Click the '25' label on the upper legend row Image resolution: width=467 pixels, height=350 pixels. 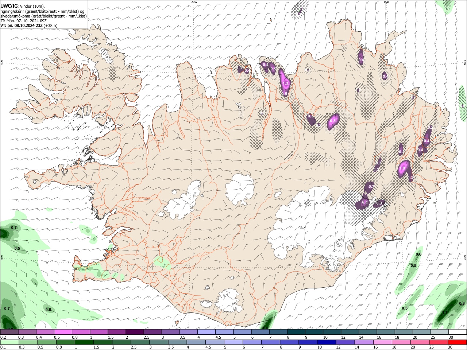click(x=433, y=337)
